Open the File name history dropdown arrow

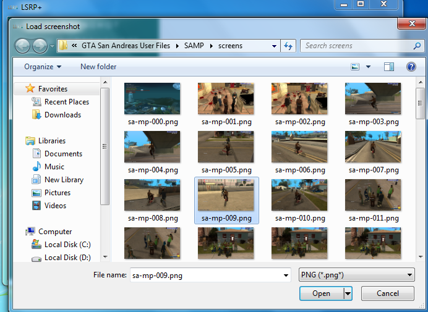pyautogui.click(x=286, y=276)
